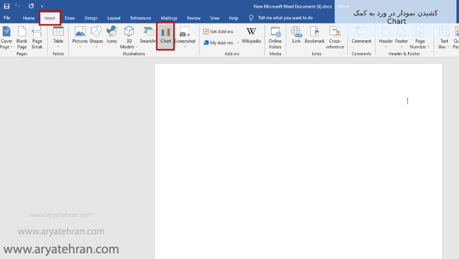The image size is (459, 259).
Task: Click the Tell me what you want search box
Action: [285, 18]
